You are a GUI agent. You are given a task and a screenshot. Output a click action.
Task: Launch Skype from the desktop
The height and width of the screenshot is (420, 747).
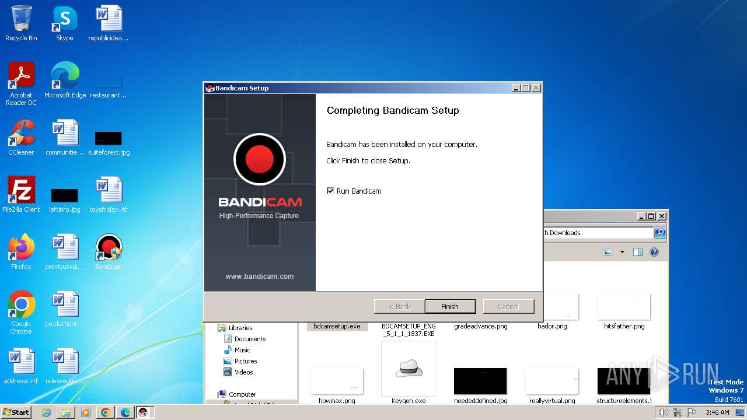[64, 23]
